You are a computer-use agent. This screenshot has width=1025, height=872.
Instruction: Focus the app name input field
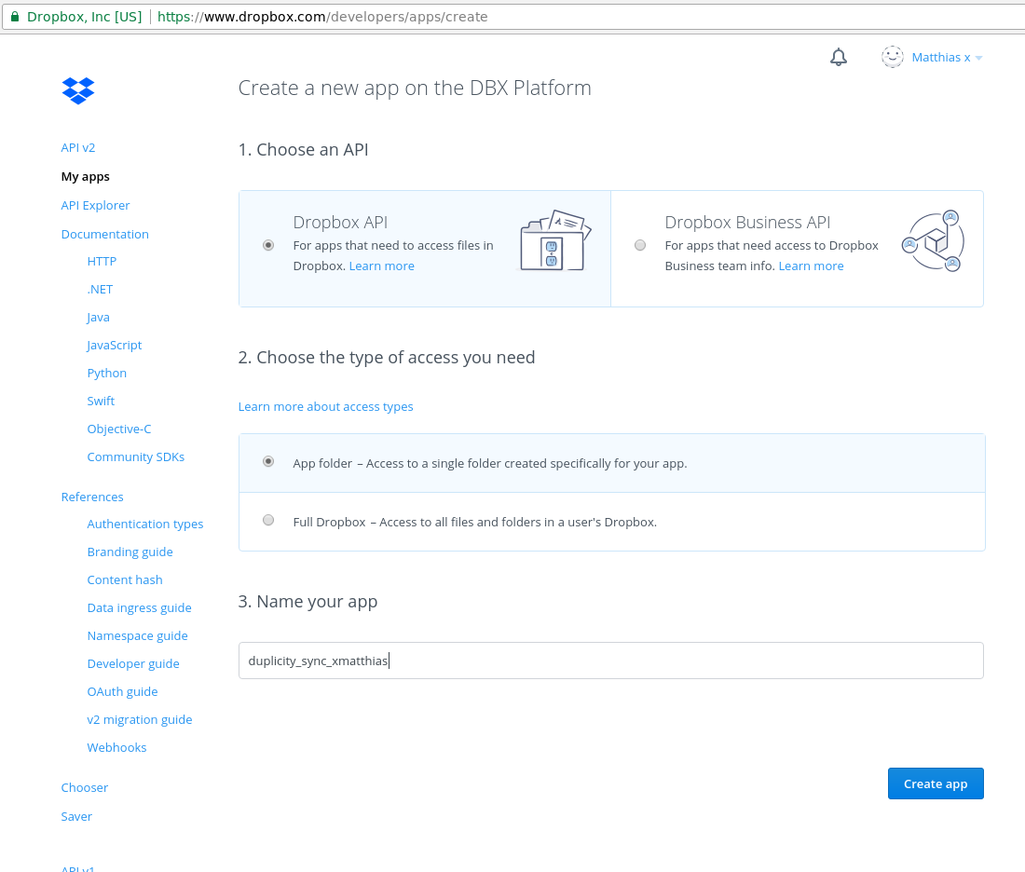coord(611,661)
